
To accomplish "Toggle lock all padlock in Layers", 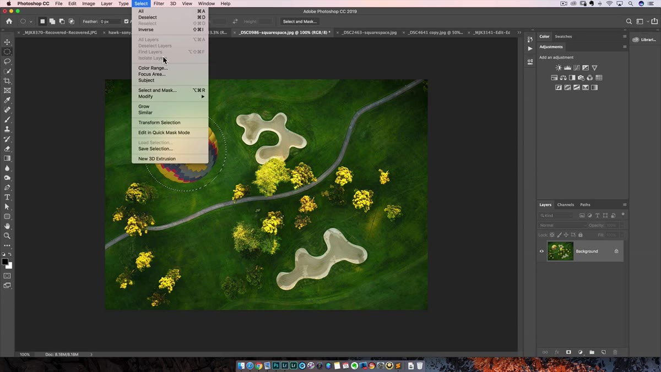I will pyautogui.click(x=580, y=235).
